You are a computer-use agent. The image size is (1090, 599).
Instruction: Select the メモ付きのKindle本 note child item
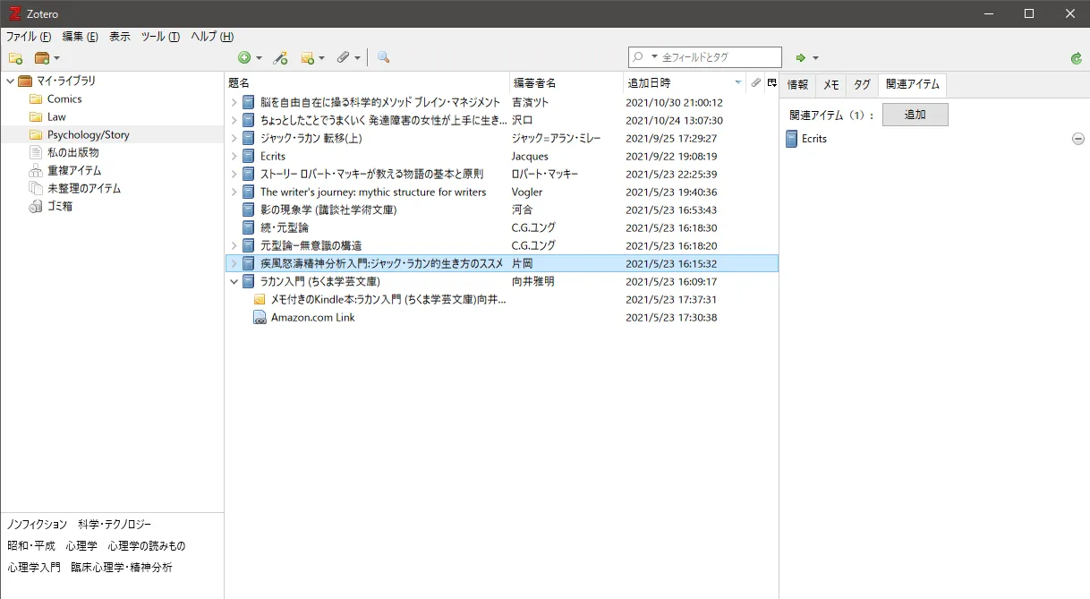pyautogui.click(x=501, y=299)
